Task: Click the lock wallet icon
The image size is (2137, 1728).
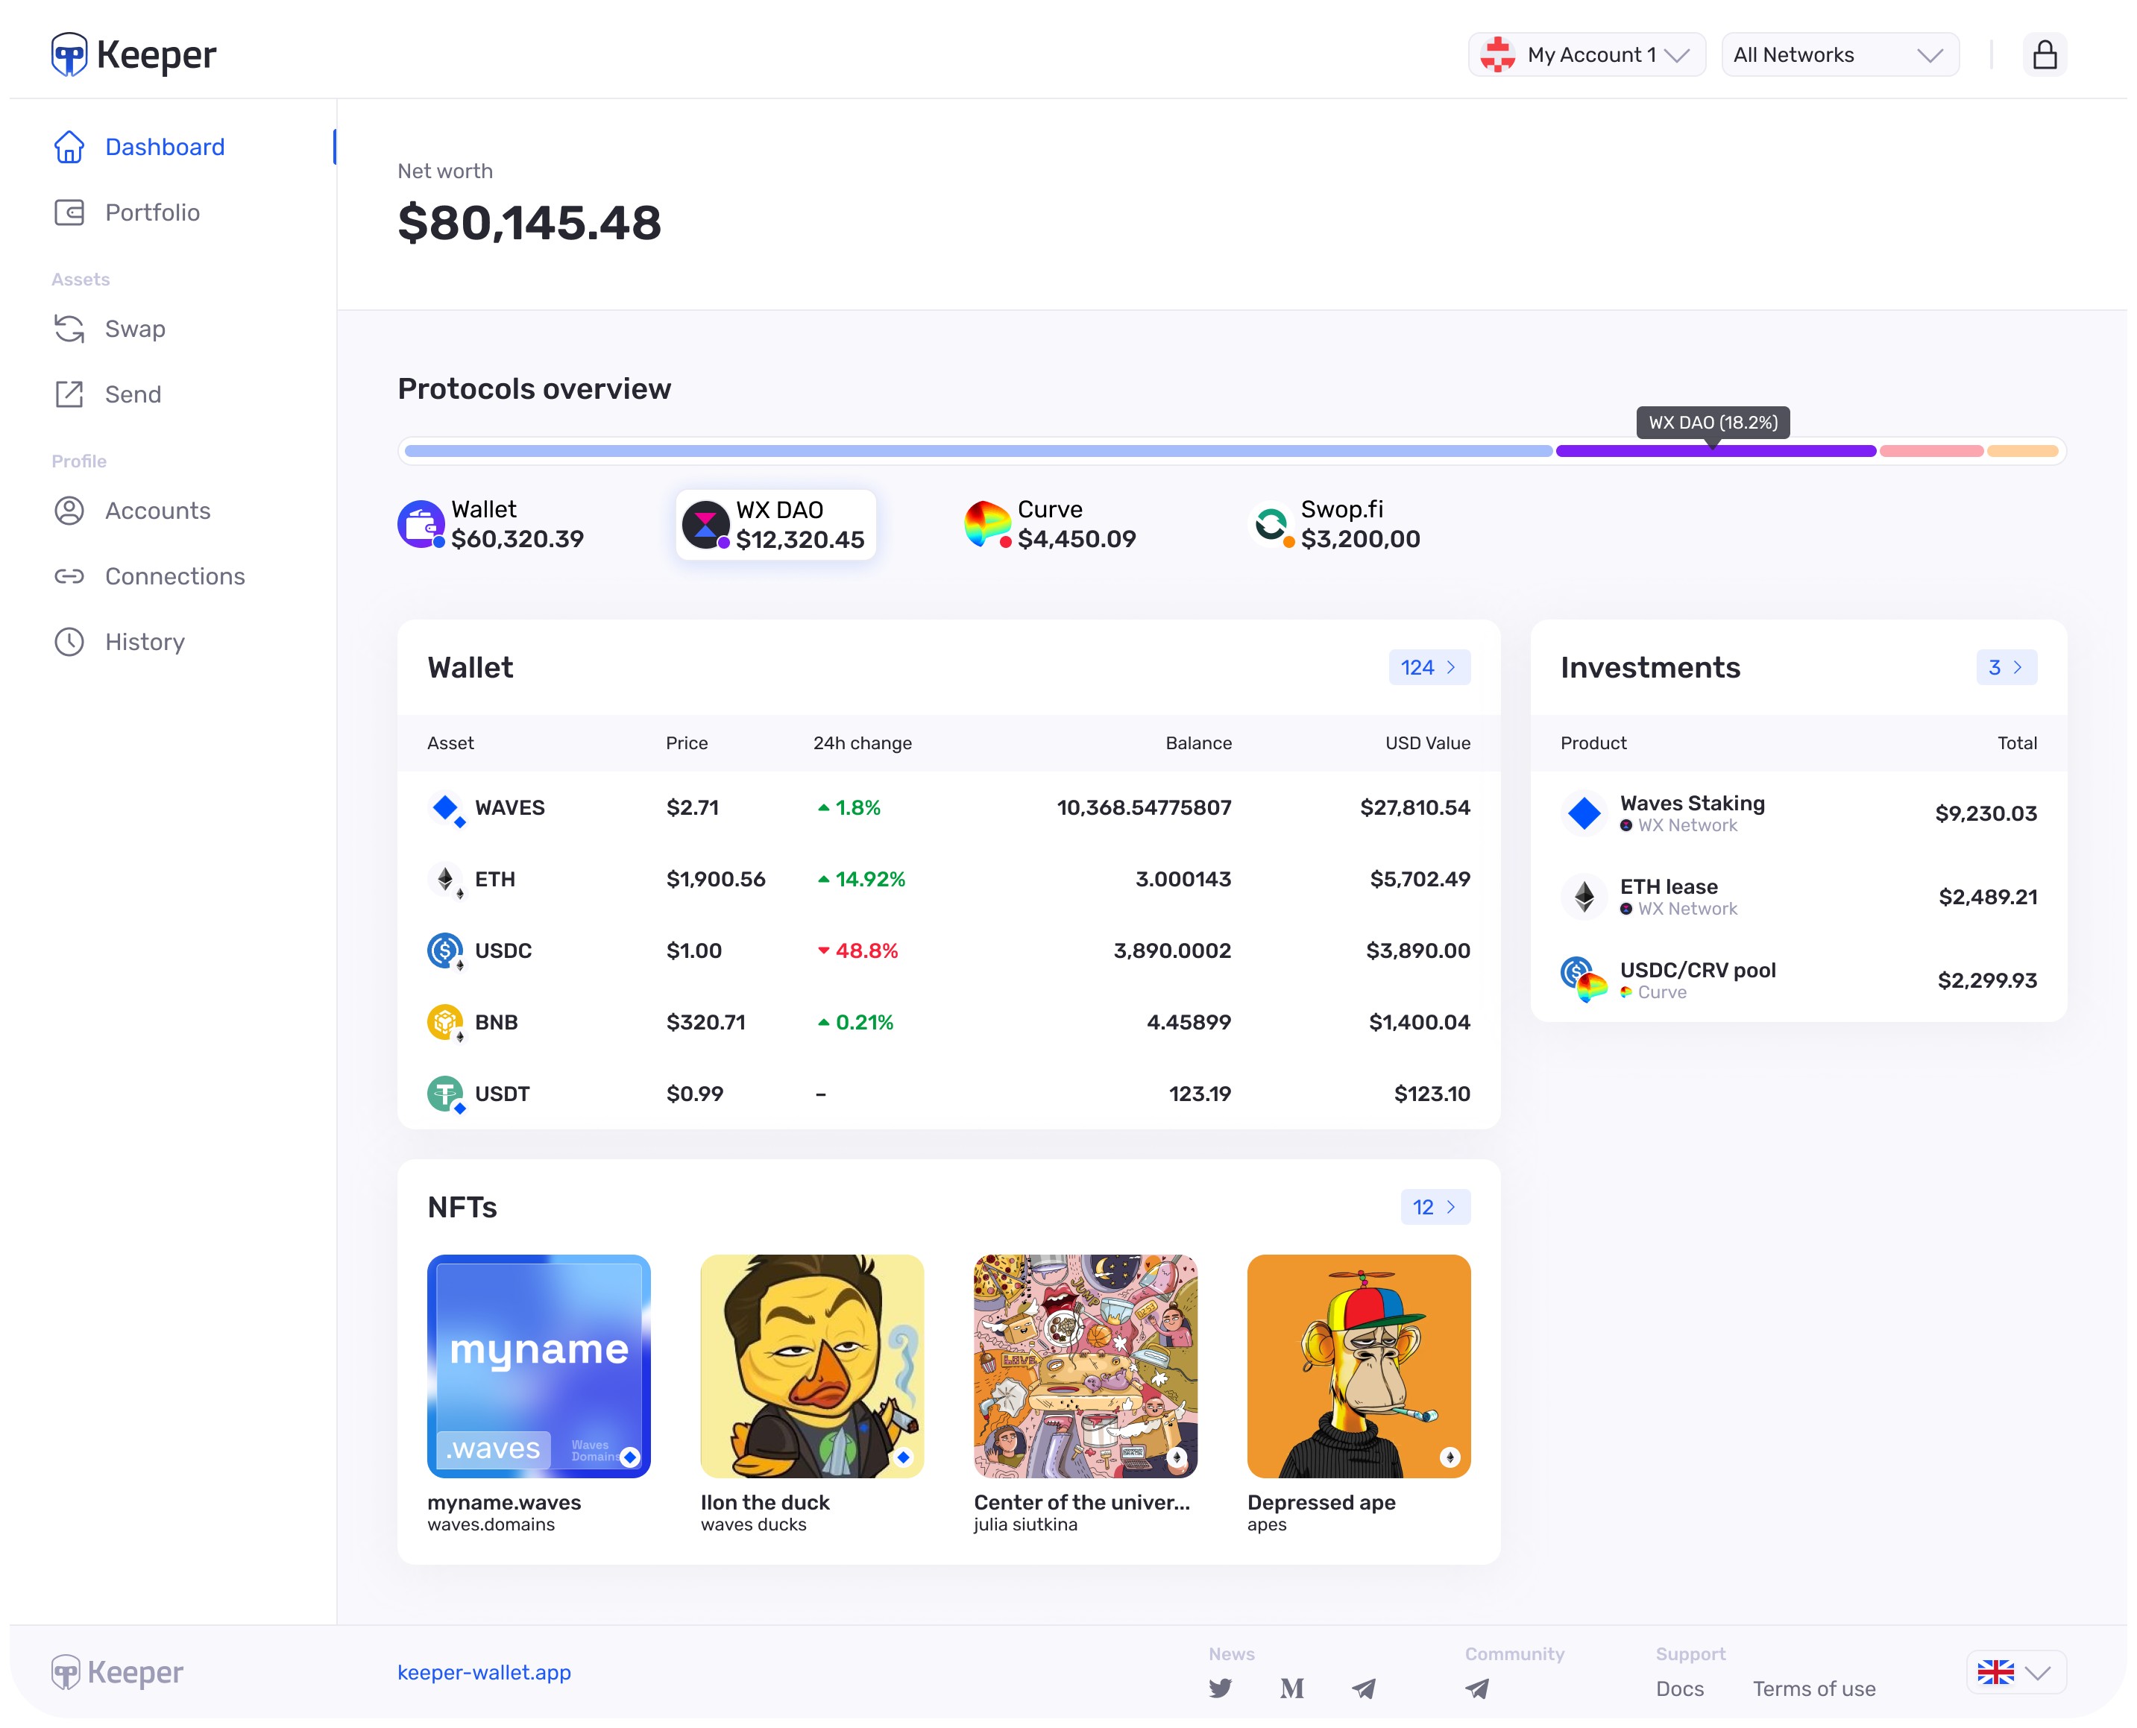Action: pos(2045,54)
